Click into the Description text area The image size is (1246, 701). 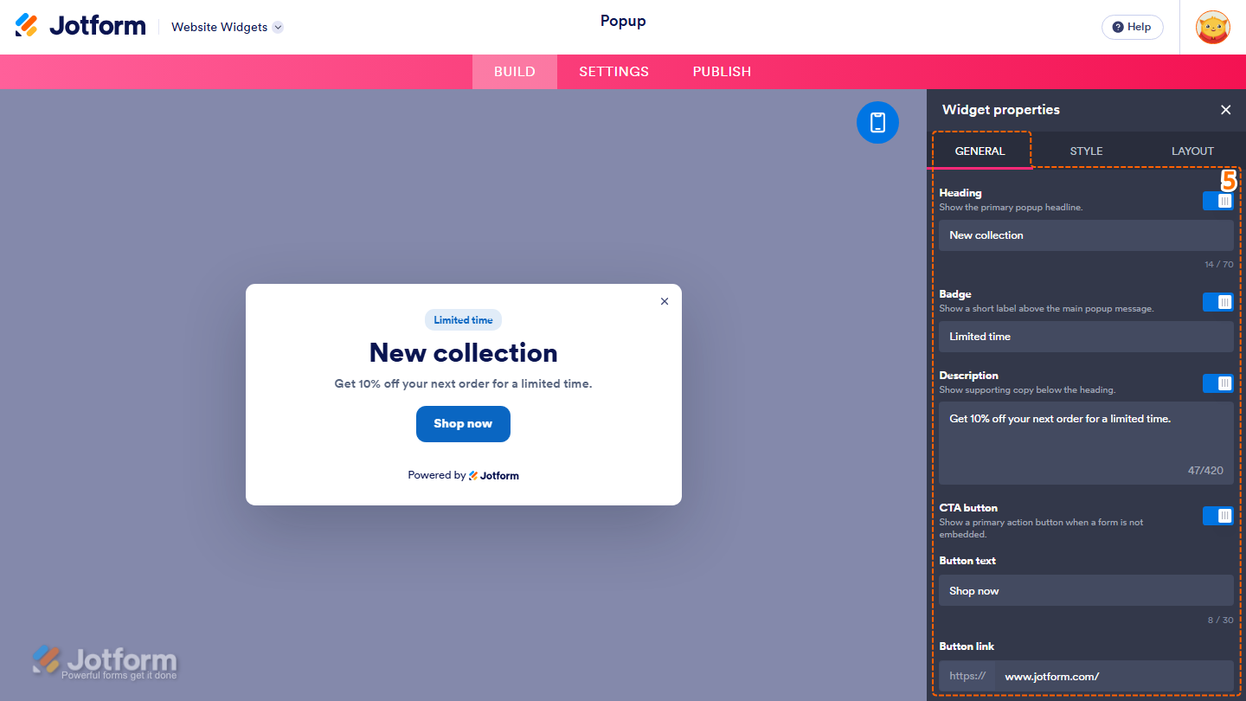click(x=1086, y=443)
